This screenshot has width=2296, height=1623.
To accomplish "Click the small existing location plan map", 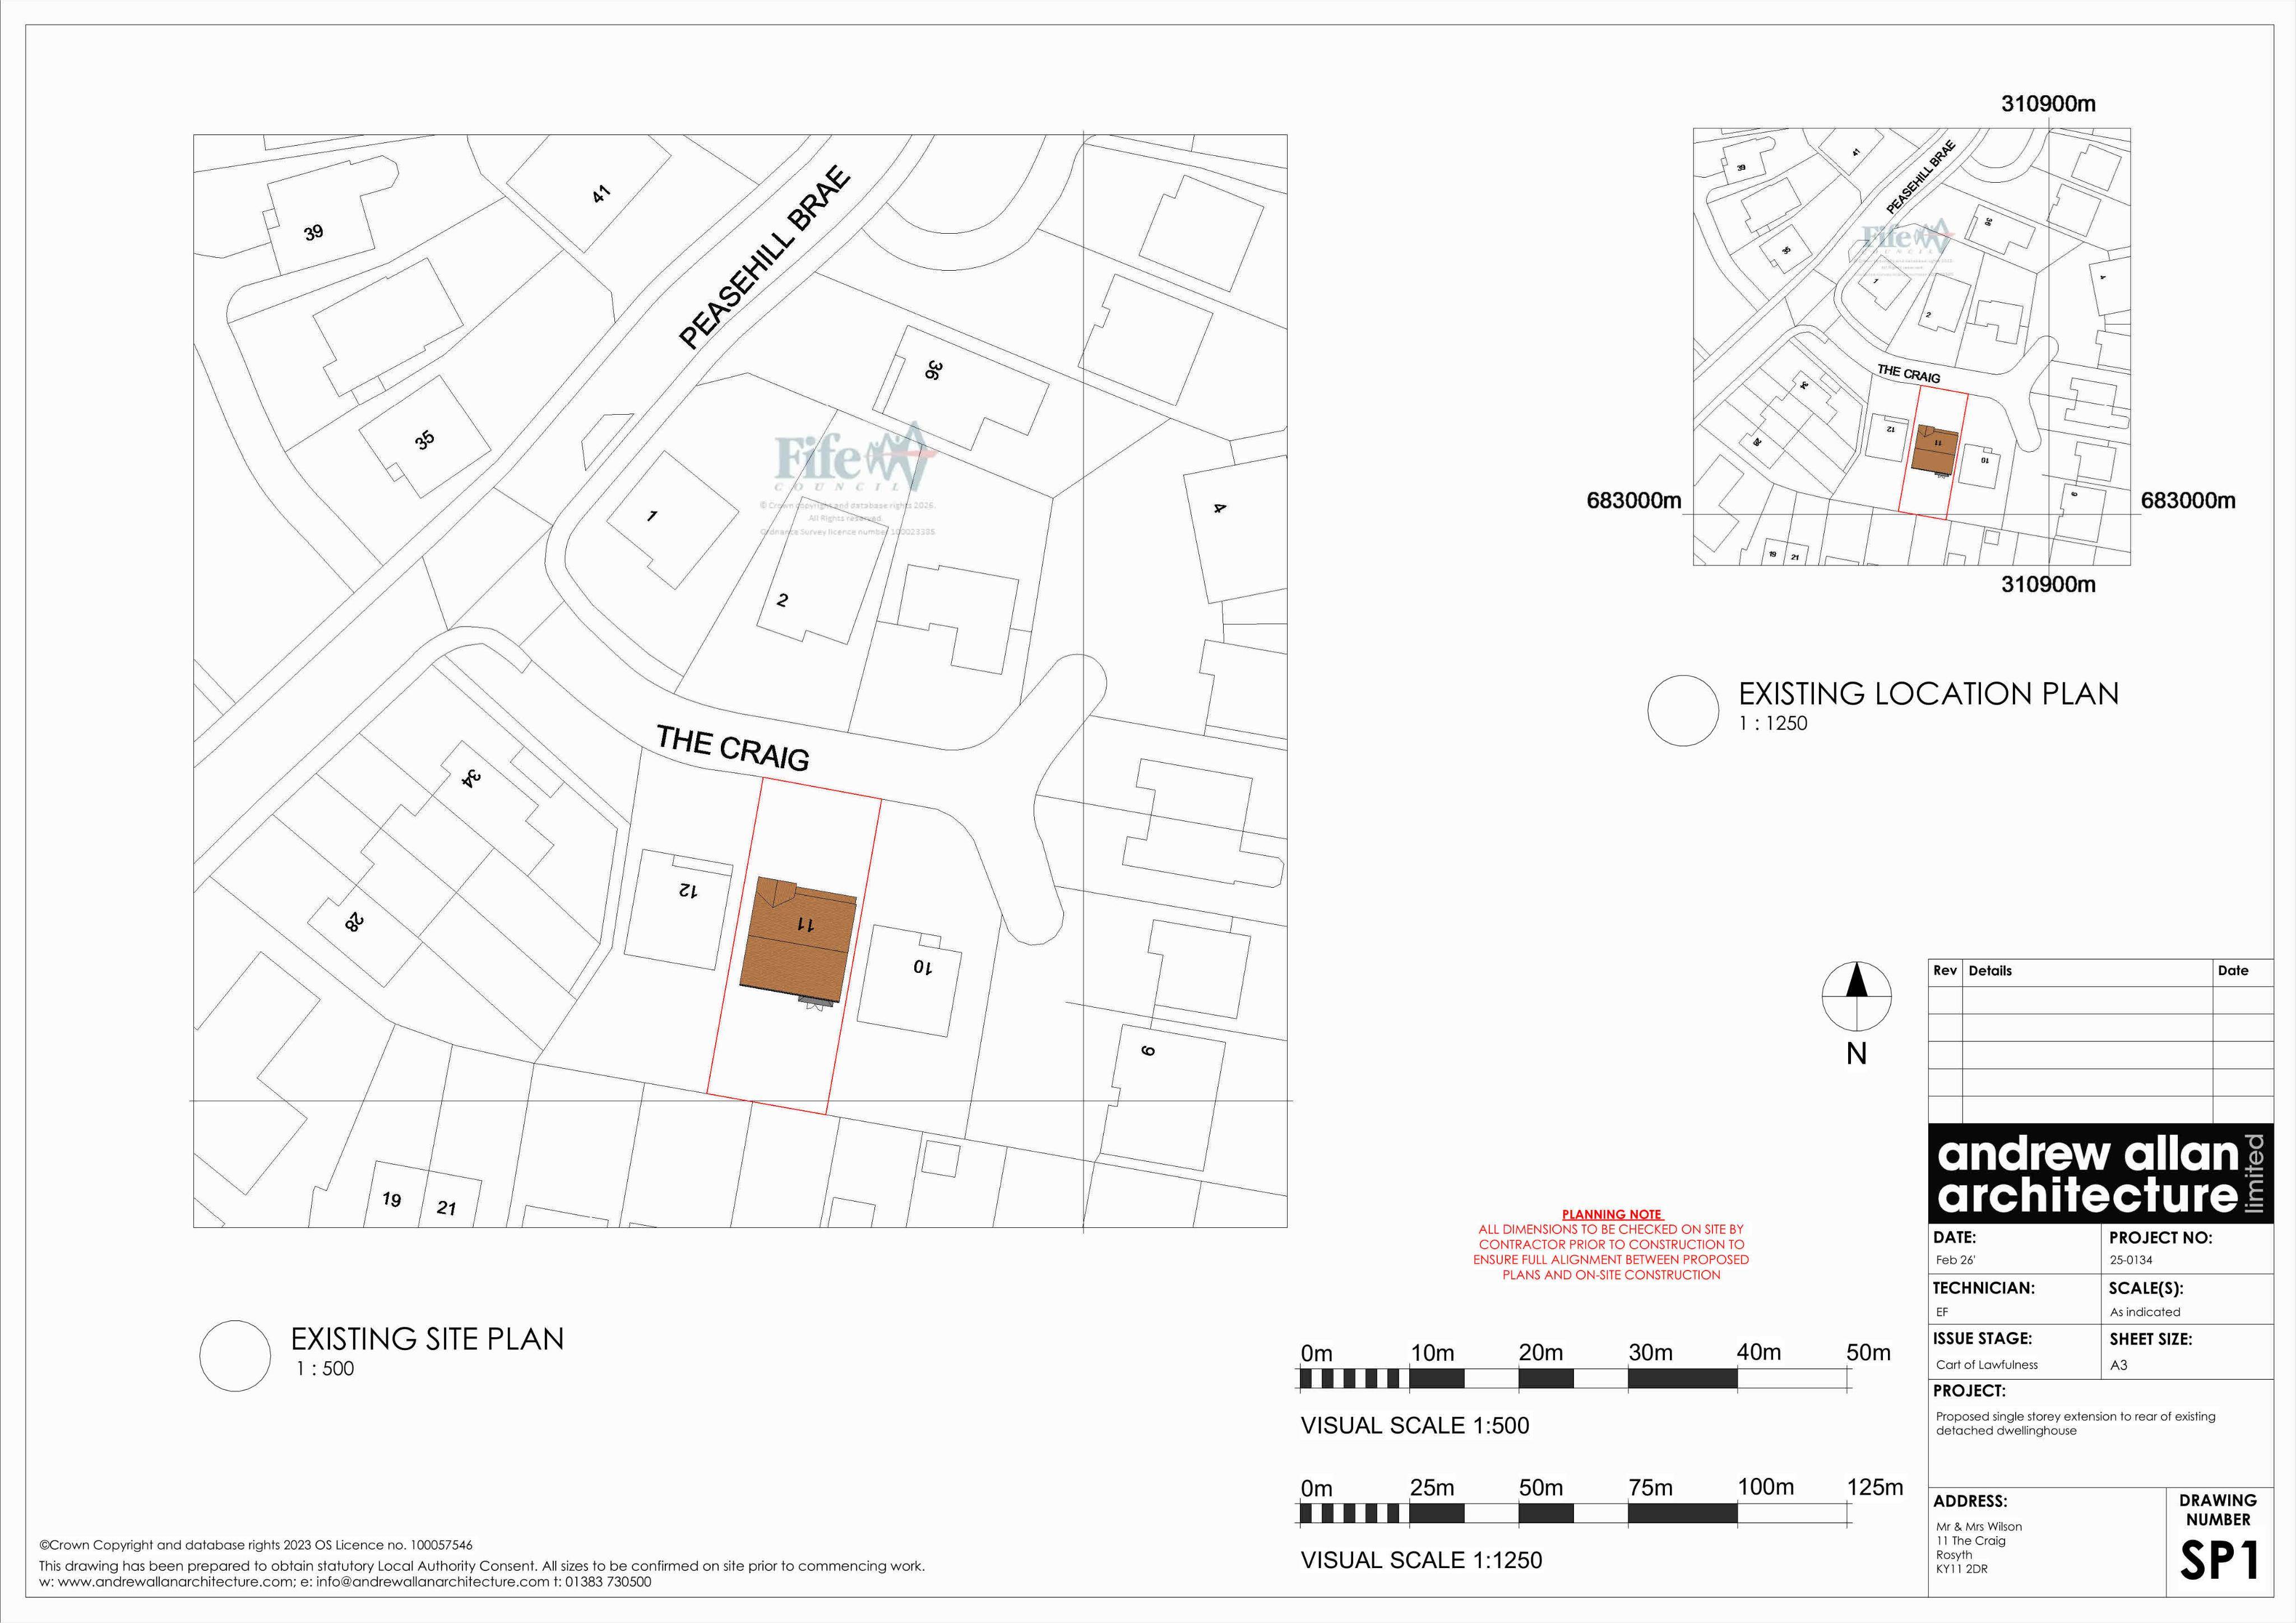I will 1911,346.
